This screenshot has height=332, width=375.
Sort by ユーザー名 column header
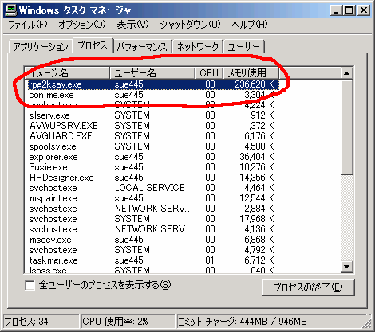tap(152, 72)
